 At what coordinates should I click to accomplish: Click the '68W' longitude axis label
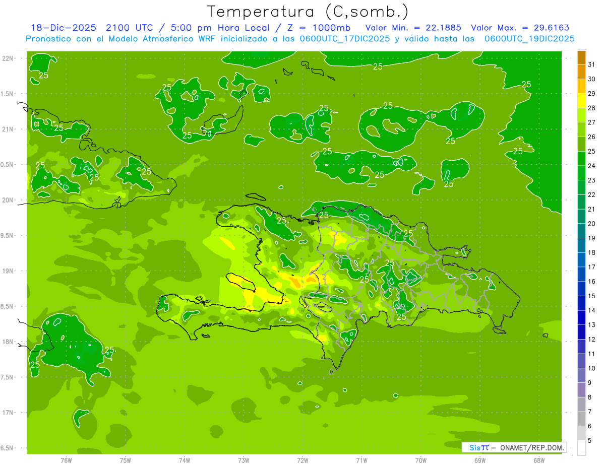coord(539,460)
